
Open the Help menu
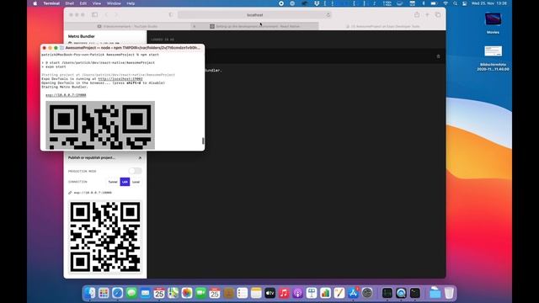pos(131,3)
